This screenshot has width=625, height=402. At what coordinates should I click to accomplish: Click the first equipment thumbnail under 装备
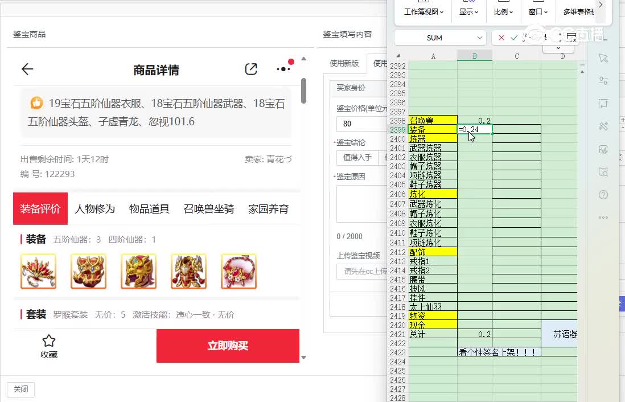tap(38, 271)
